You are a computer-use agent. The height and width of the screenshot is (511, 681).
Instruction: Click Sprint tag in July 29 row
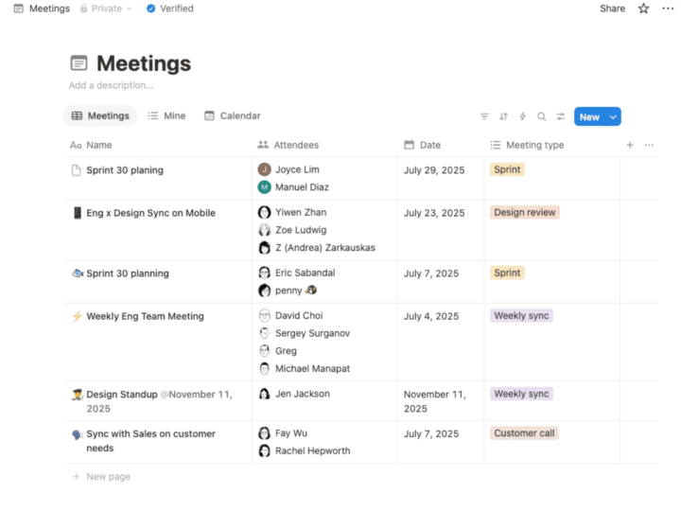pyautogui.click(x=507, y=169)
